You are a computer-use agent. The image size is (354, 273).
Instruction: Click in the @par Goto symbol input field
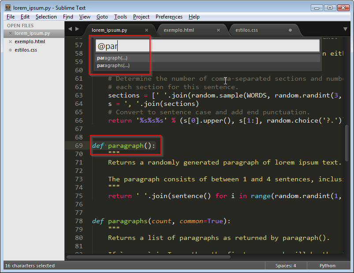207,46
